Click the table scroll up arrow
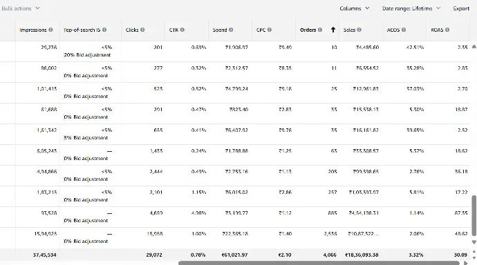The height and width of the screenshot is (265, 477). pyautogui.click(x=474, y=47)
